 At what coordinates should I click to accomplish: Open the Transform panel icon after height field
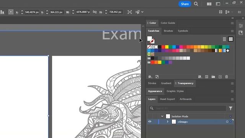tap(129, 12)
